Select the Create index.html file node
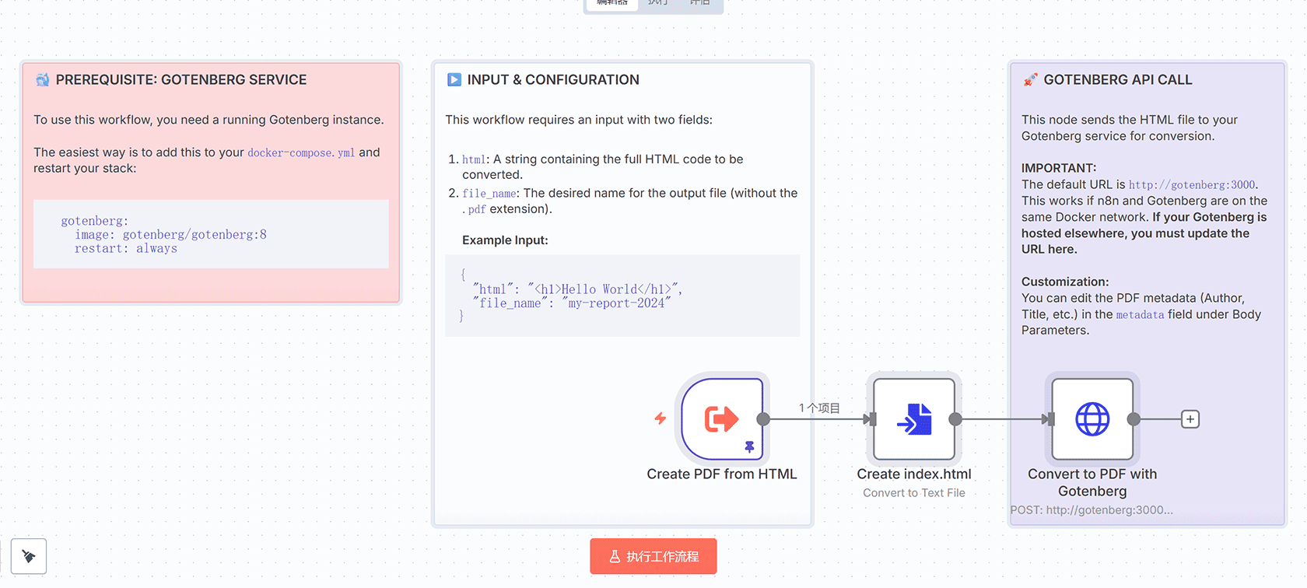1307x588 pixels. (913, 418)
